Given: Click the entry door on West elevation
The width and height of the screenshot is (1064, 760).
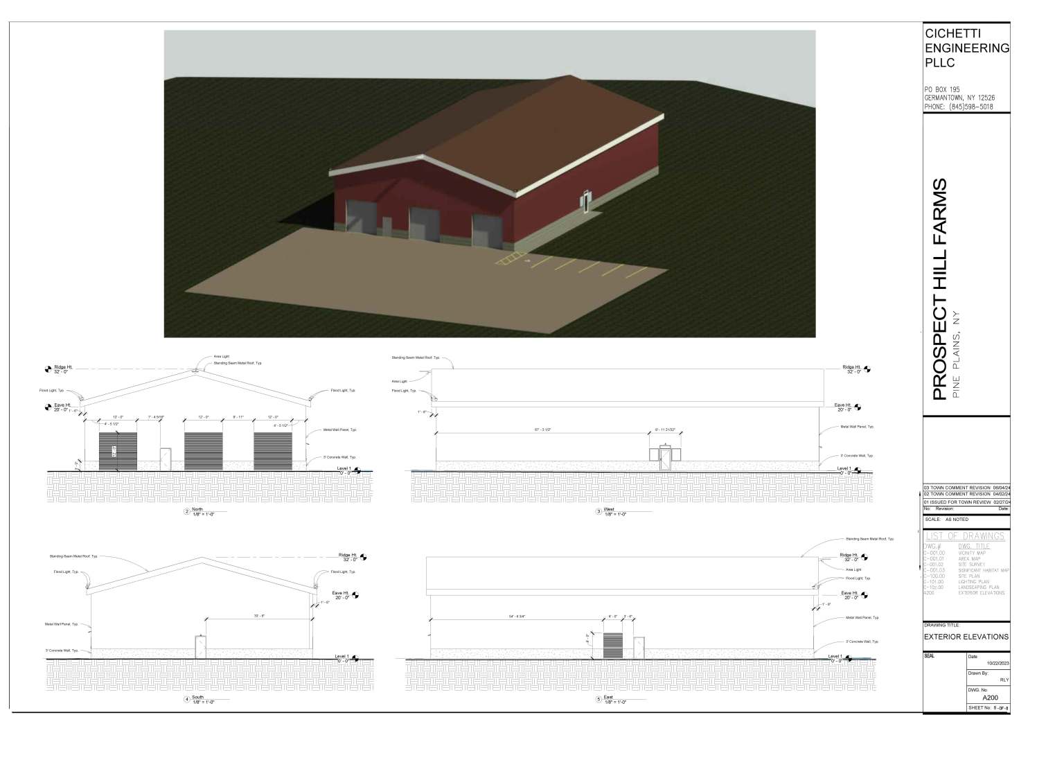Looking at the screenshot, I should [x=665, y=459].
